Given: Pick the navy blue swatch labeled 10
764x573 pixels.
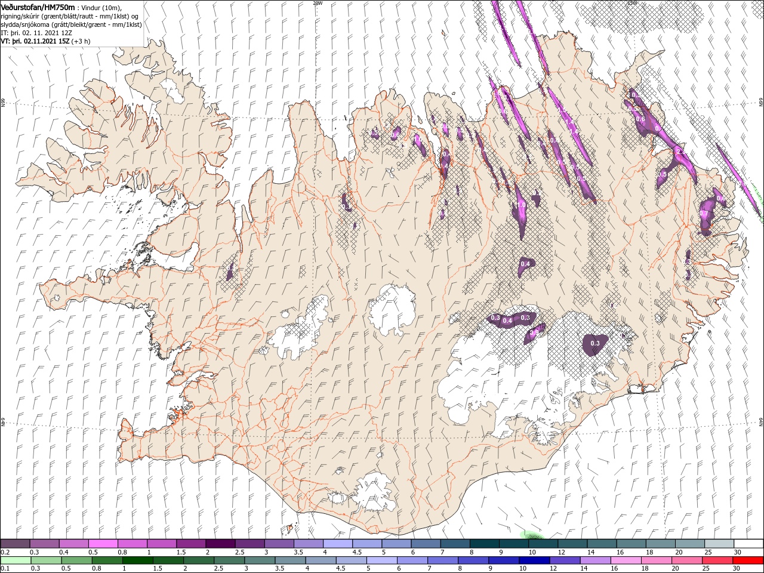Looking at the screenshot, I should pos(533,560).
